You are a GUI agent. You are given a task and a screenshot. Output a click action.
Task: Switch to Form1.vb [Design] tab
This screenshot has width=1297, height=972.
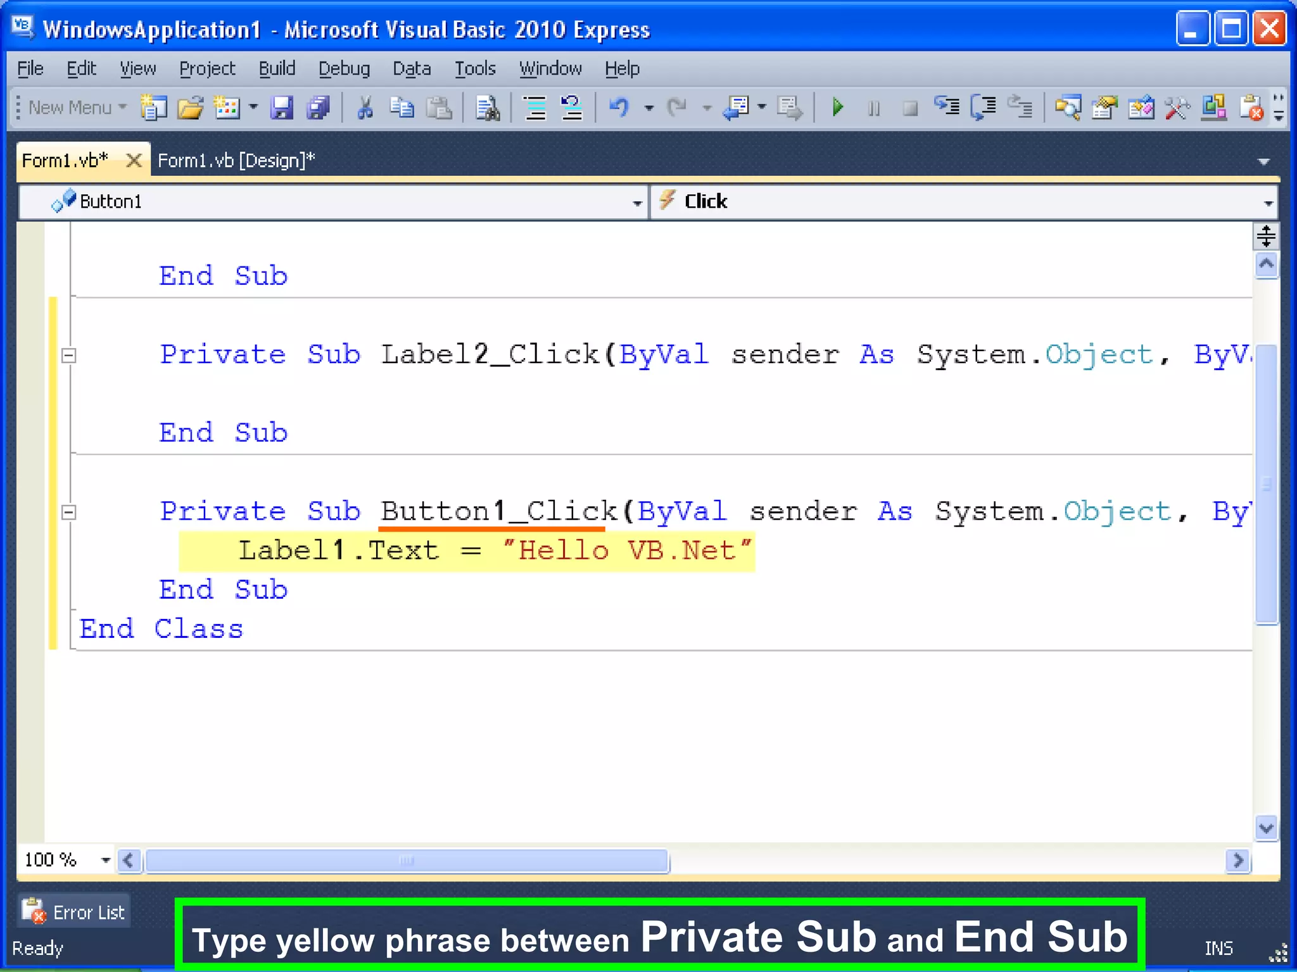point(236,161)
